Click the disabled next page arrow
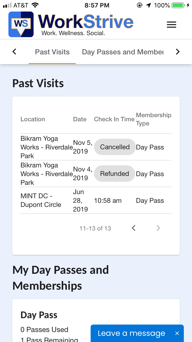This screenshot has width=192, height=342. click(x=158, y=228)
